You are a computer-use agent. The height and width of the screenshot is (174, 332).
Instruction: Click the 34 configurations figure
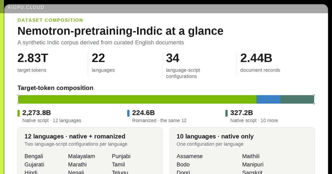click(x=173, y=58)
